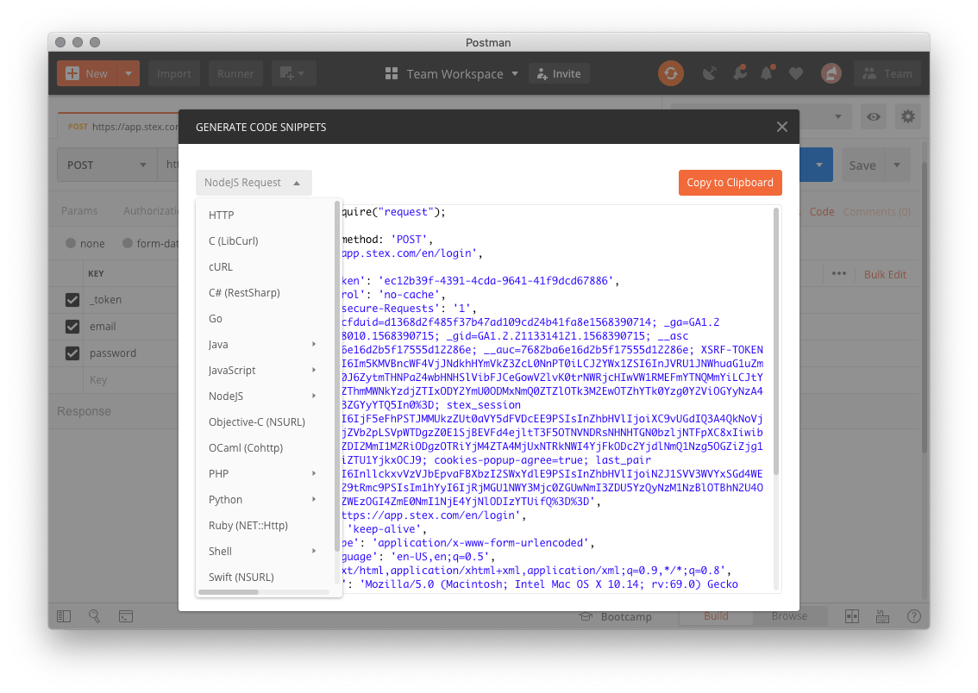Image resolution: width=978 pixels, height=693 pixels.
Task: Open the help question mark icon
Action: [914, 616]
